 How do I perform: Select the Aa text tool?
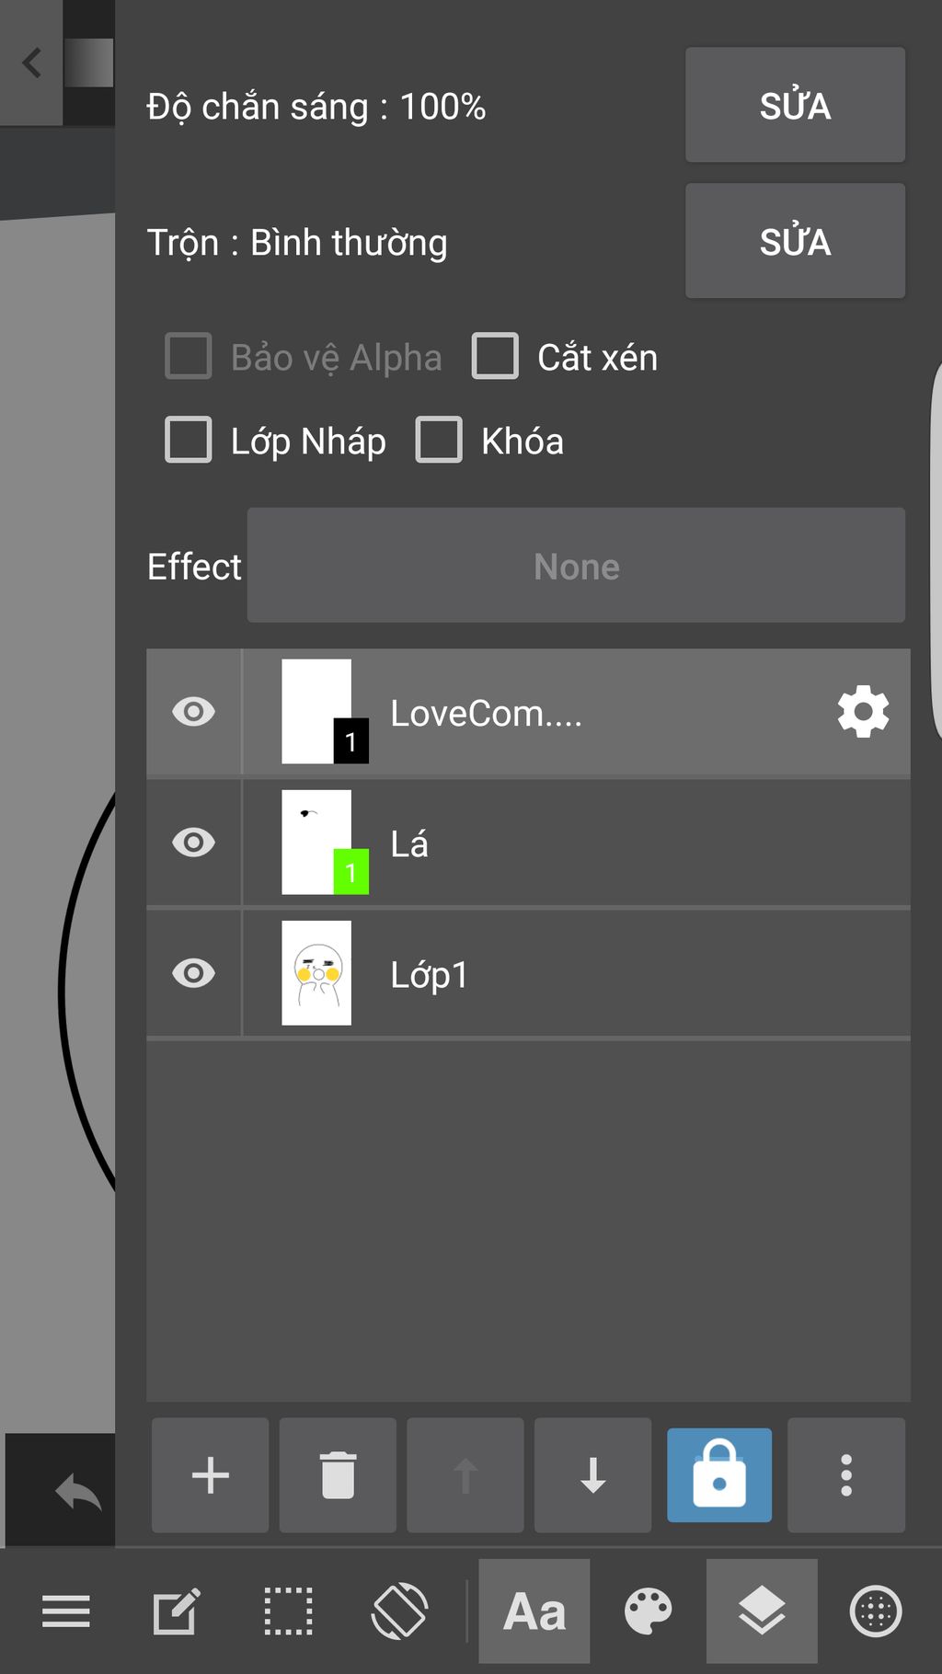[x=534, y=1611]
